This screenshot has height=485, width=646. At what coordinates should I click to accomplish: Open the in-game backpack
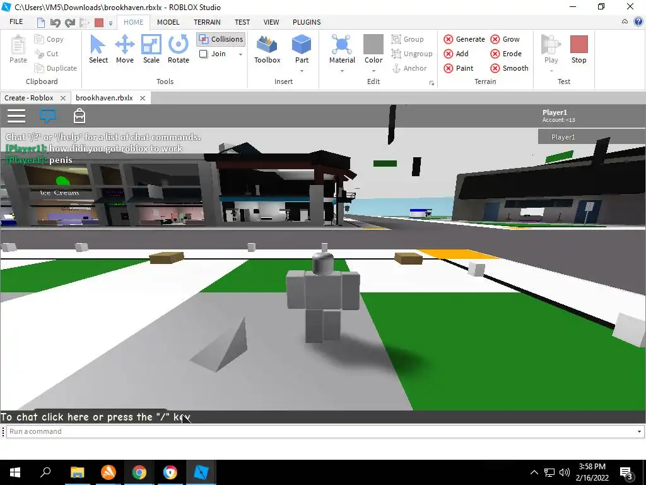point(79,116)
